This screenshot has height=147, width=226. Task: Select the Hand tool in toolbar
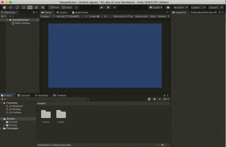[x=5, y=7]
